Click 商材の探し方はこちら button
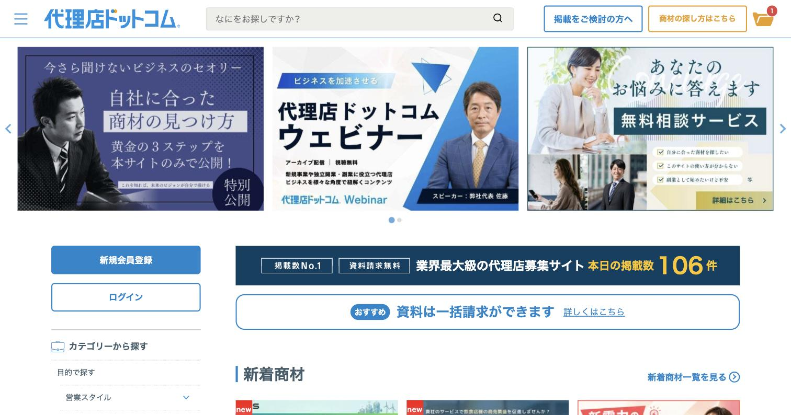The image size is (791, 415). pos(697,19)
